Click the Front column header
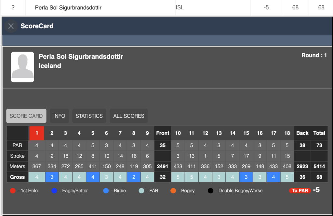This screenshot has width=333, height=216. [163, 133]
